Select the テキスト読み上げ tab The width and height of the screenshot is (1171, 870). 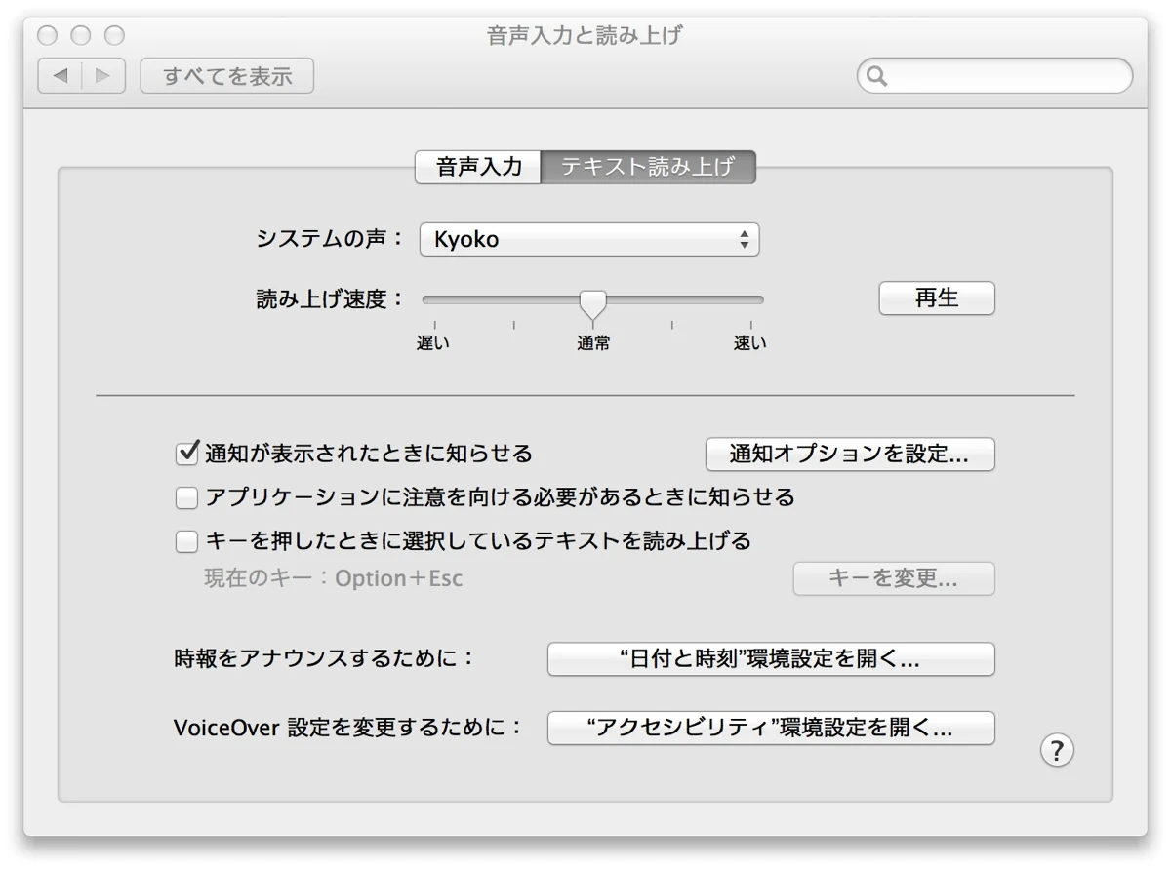pyautogui.click(x=648, y=167)
